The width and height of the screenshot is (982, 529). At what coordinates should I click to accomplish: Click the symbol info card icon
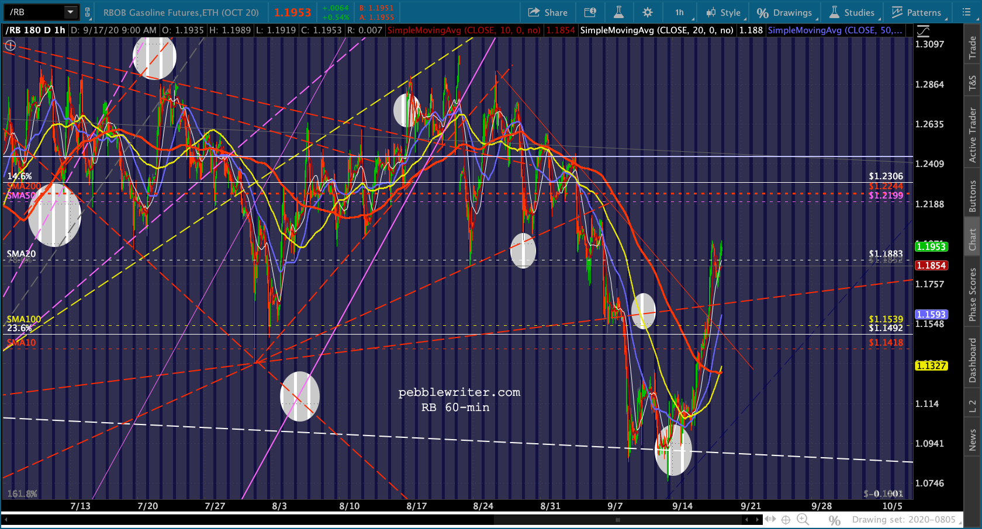click(590, 12)
